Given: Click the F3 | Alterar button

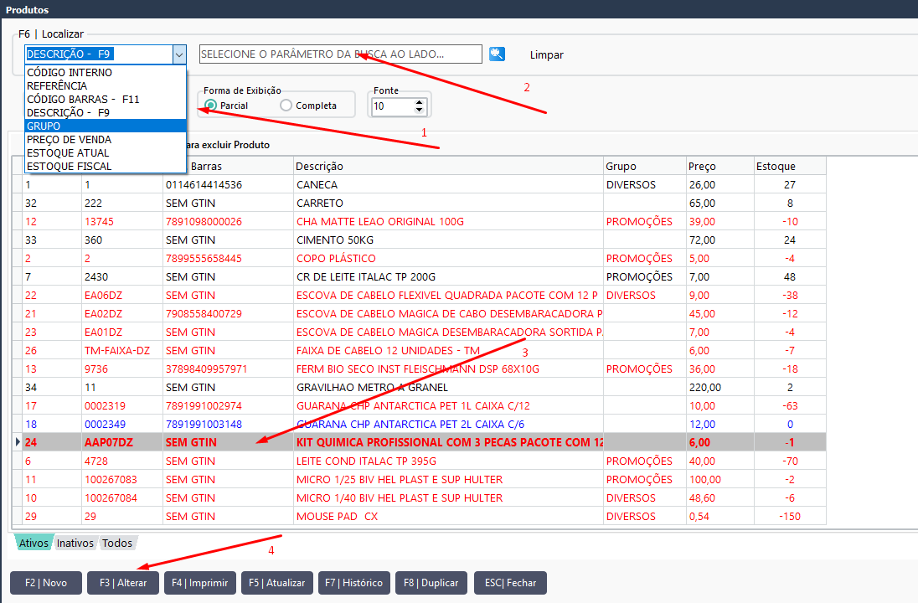Looking at the screenshot, I should click(x=123, y=583).
